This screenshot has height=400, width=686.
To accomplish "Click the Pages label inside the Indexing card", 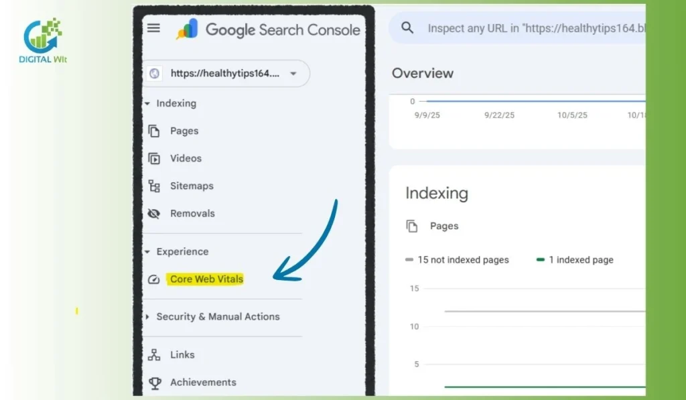I will pos(443,226).
